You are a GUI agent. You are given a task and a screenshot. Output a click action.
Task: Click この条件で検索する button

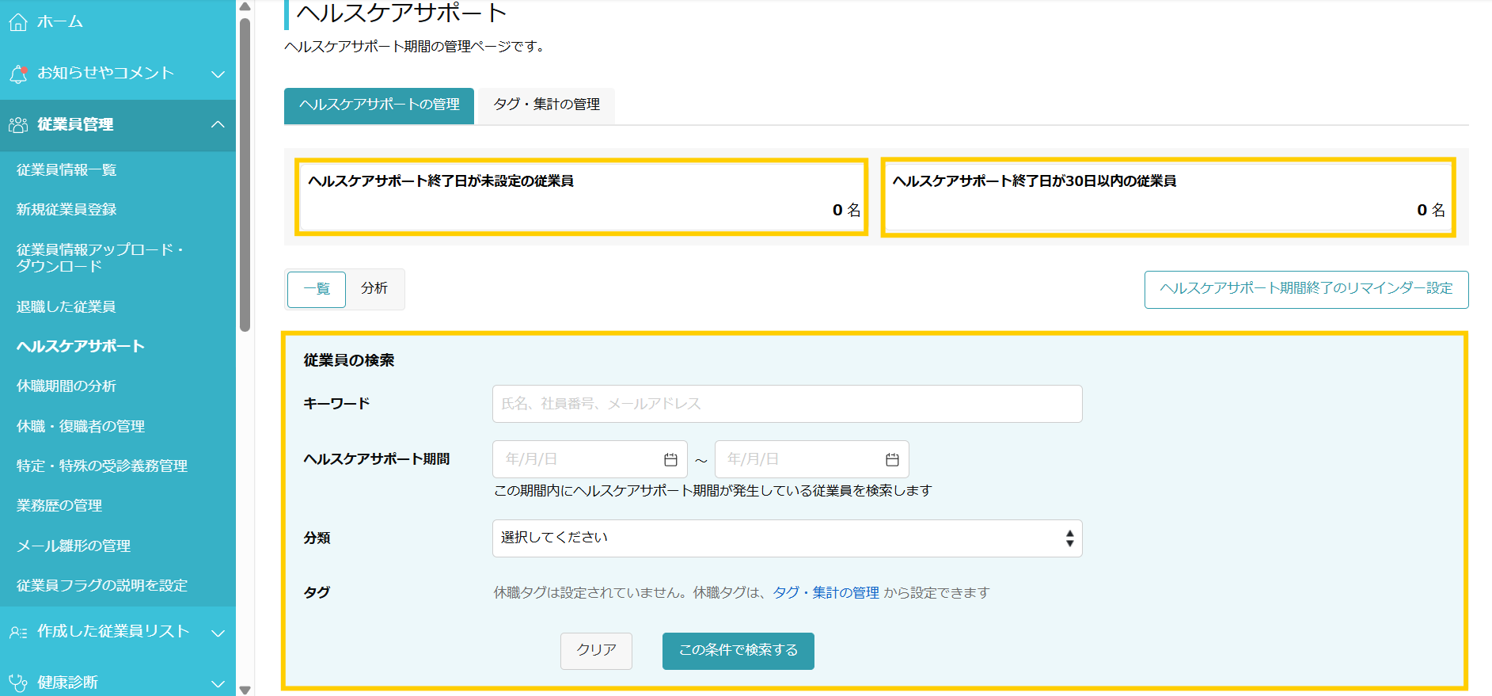coord(738,651)
